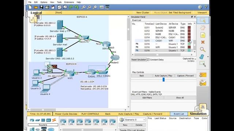Open the View menu
The image size is (234, 131).
pos(52,2)
